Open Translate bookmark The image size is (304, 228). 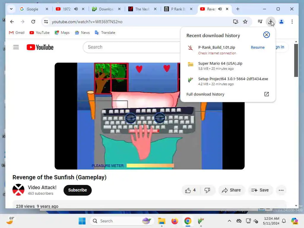tap(105, 33)
